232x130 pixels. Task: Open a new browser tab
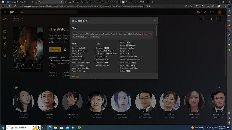pos(152,2)
